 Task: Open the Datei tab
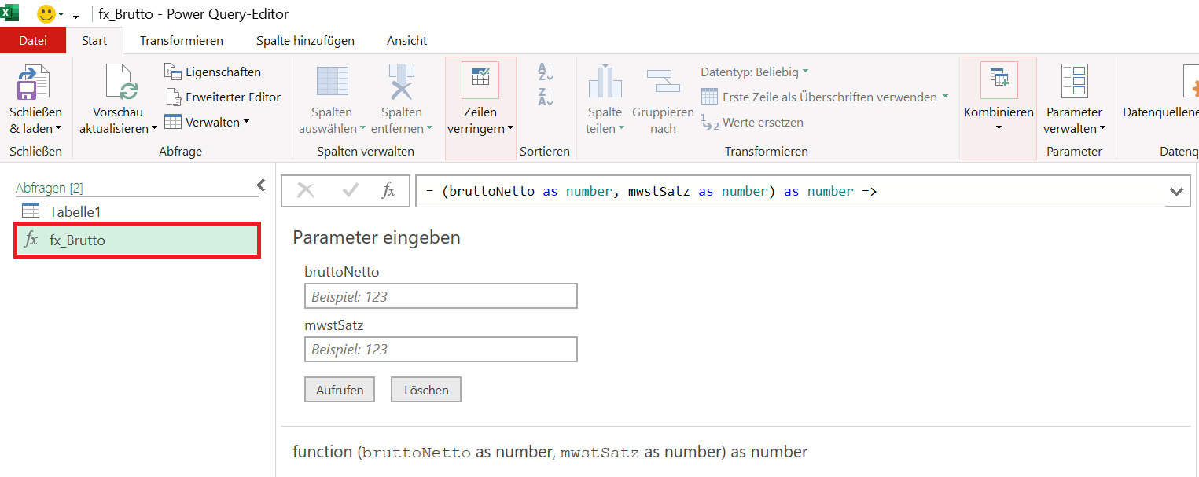point(32,40)
